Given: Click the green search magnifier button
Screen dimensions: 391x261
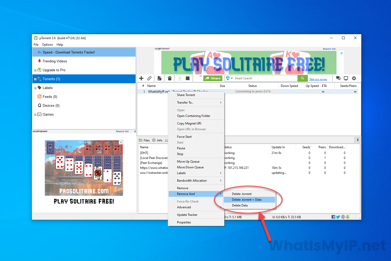Looking at the screenshot, I should pyautogui.click(x=302, y=78).
